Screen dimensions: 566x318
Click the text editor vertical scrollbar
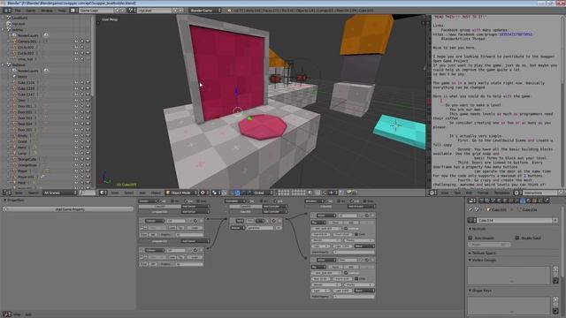(563, 50)
